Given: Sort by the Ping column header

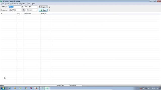Looking at the screenshot, I should click(x=20, y=14).
